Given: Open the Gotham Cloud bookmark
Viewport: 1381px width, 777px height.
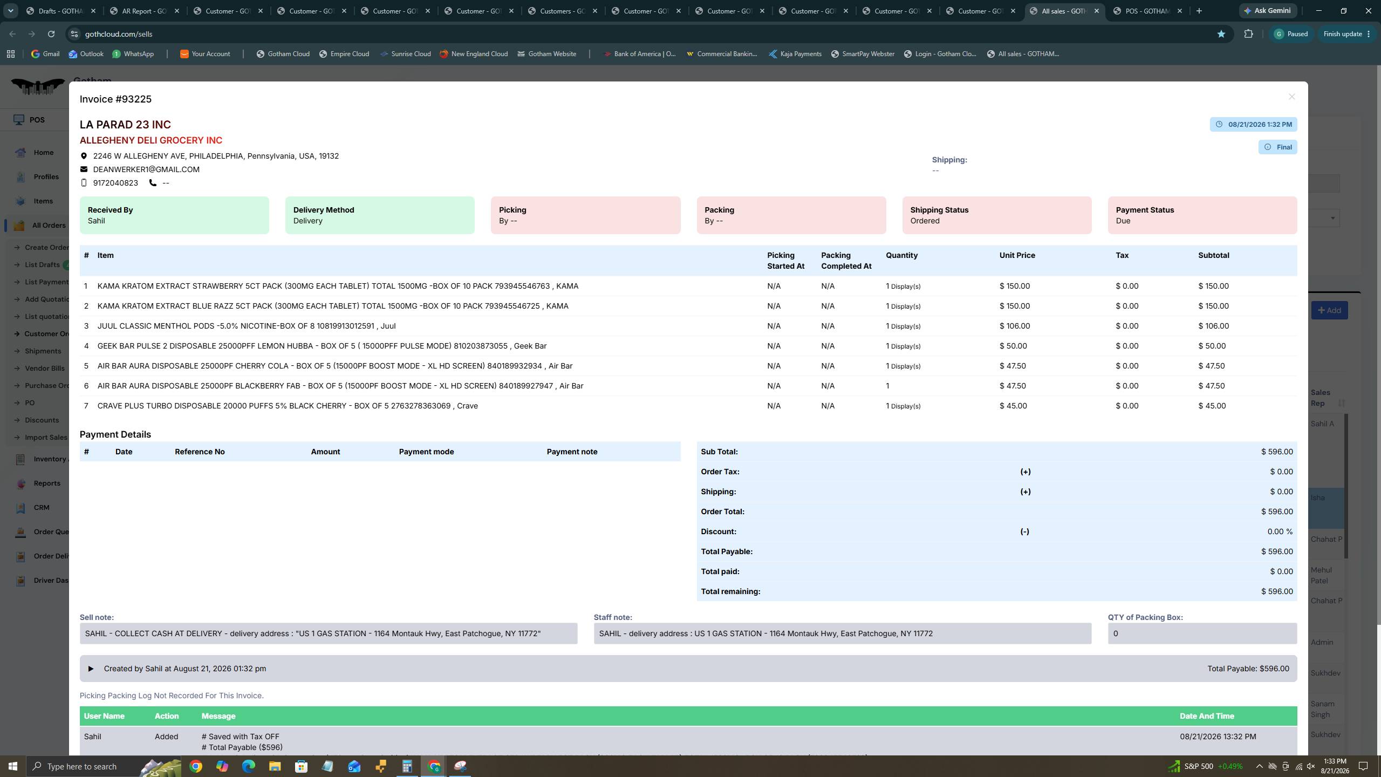Looking at the screenshot, I should point(283,54).
